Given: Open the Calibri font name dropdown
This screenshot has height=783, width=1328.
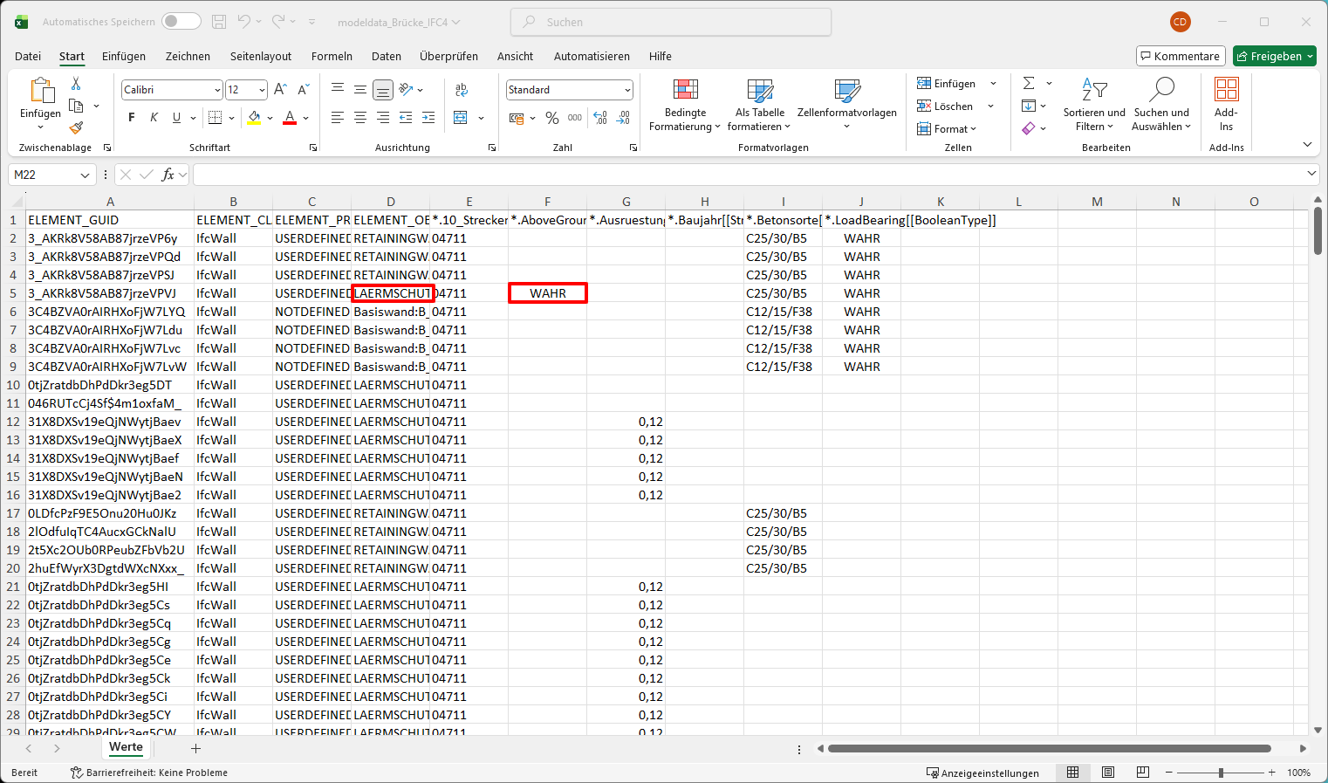Looking at the screenshot, I should coord(217,90).
